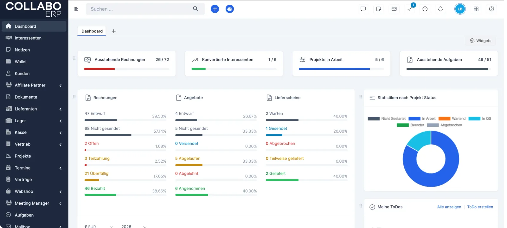Click the Projekte In Arbeit blue progress bar
Viewport: 507px width, 228px height.
(x=334, y=69)
